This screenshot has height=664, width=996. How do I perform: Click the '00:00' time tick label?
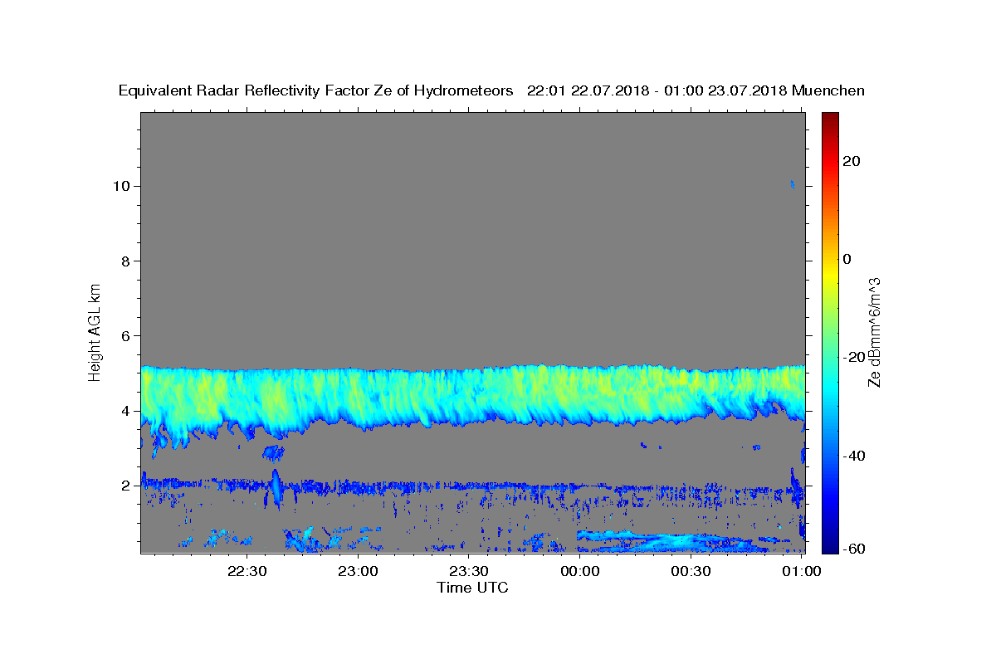pyautogui.click(x=579, y=572)
